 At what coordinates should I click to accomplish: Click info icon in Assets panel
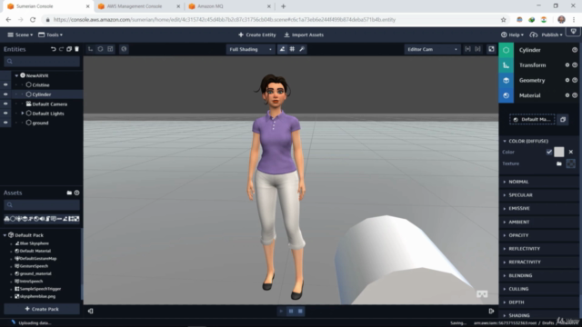pyautogui.click(x=76, y=193)
